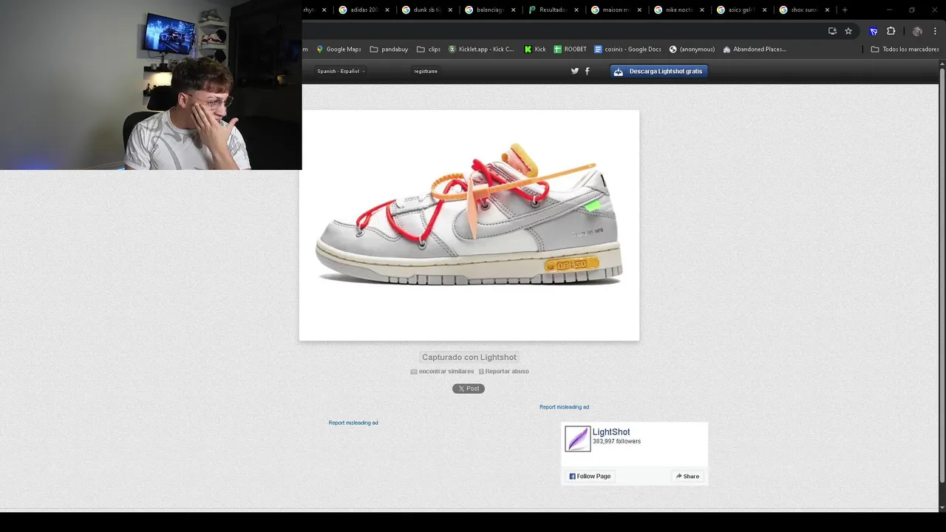Bookmark this page with the star icon
The height and width of the screenshot is (532, 946).
pos(848,31)
